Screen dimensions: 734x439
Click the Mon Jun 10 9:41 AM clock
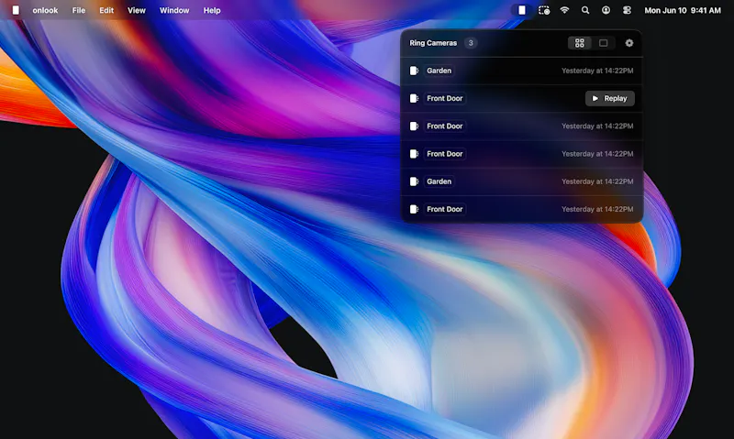pyautogui.click(x=683, y=10)
